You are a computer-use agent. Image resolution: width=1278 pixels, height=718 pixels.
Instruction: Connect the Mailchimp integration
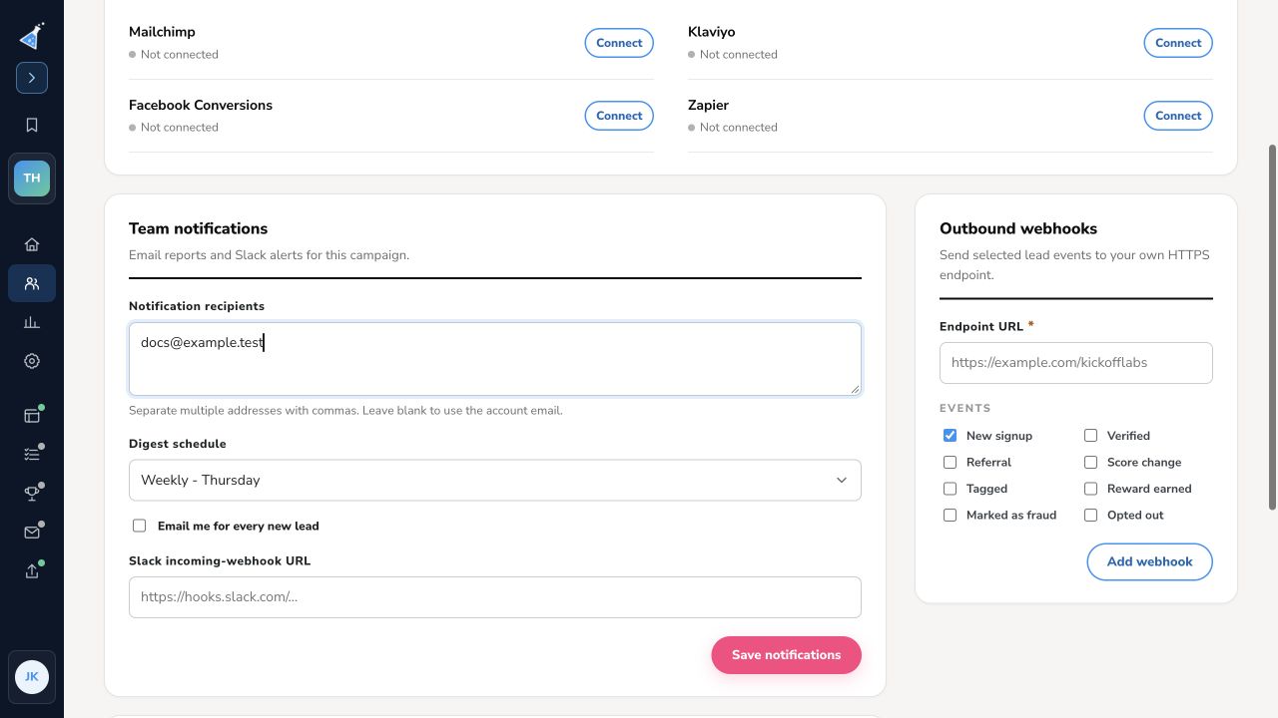619,43
